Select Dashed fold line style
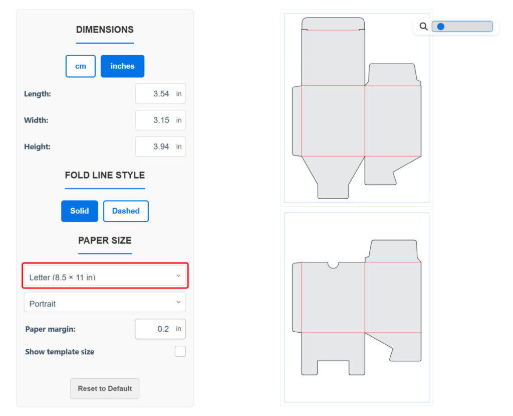513x416 pixels. coord(126,211)
